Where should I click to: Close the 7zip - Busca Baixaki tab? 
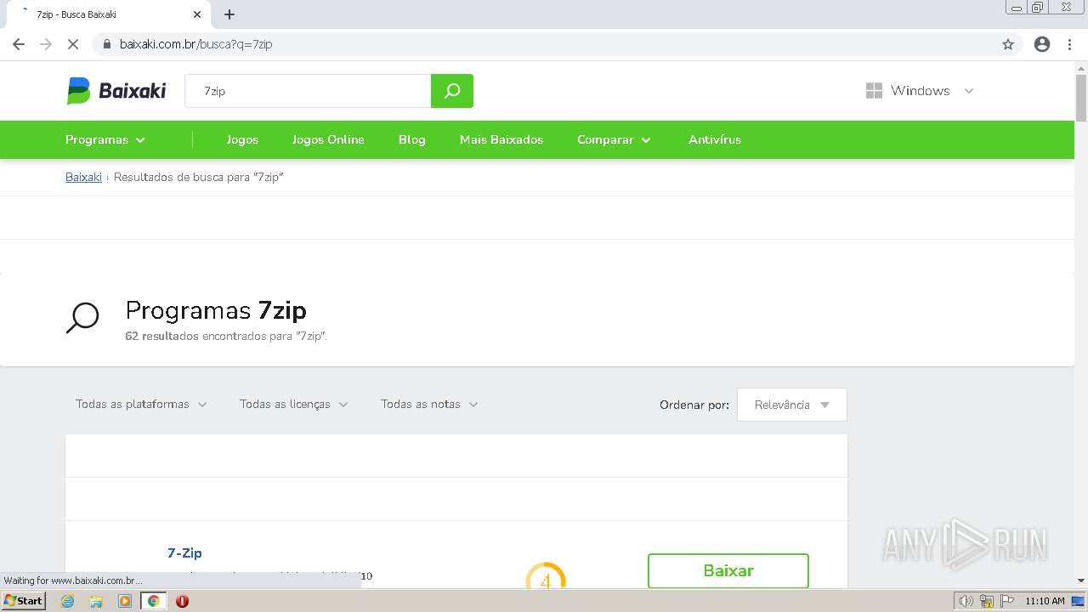click(x=197, y=14)
